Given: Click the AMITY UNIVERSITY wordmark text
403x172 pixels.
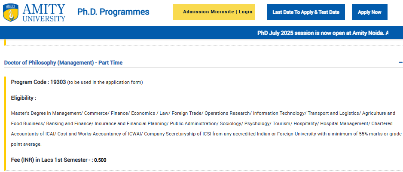Looking at the screenshot, I should (44, 12).
